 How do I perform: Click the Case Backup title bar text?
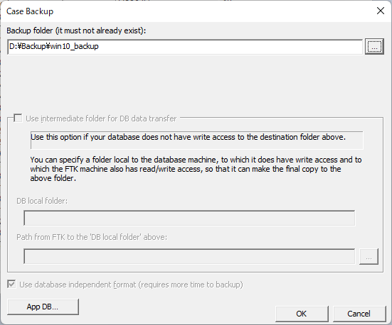click(x=30, y=11)
